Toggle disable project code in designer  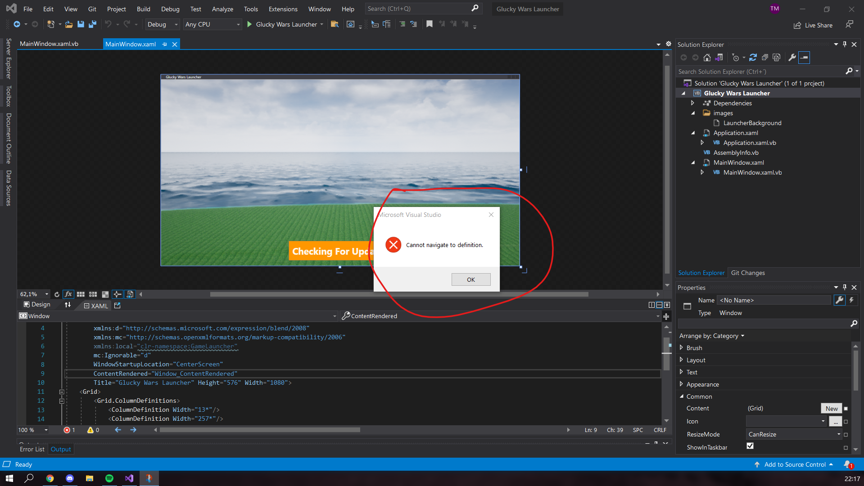click(130, 294)
